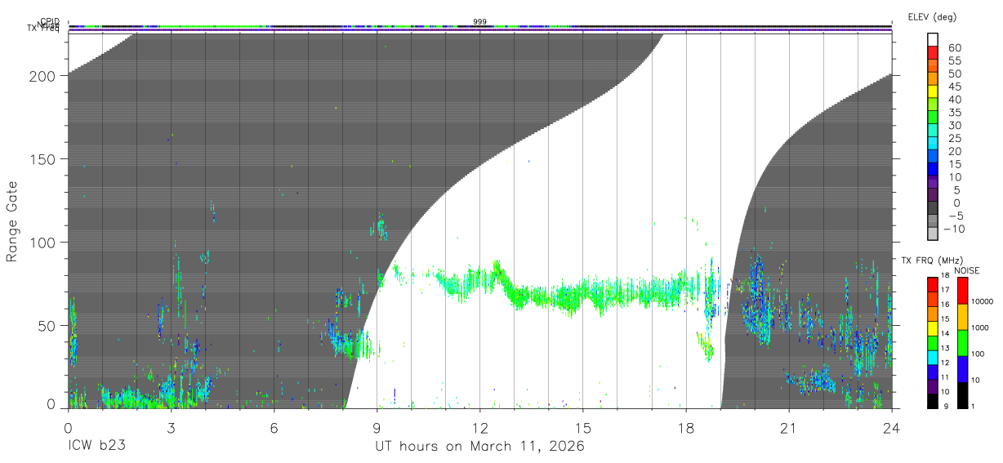Click the 'ICW b23' radar label
The image size is (1003, 463).
(x=96, y=447)
